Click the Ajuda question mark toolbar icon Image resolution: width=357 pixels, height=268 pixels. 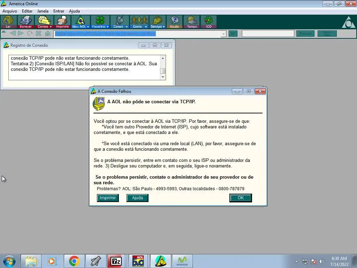tap(174, 22)
